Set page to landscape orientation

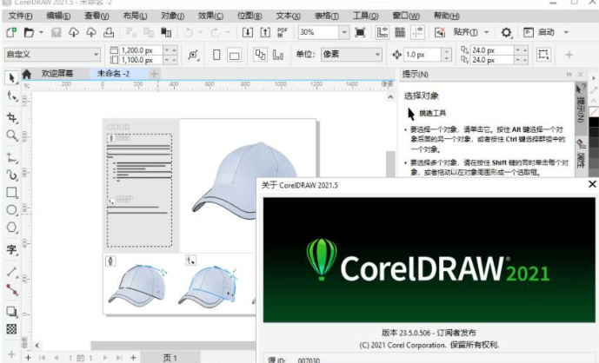(234, 55)
